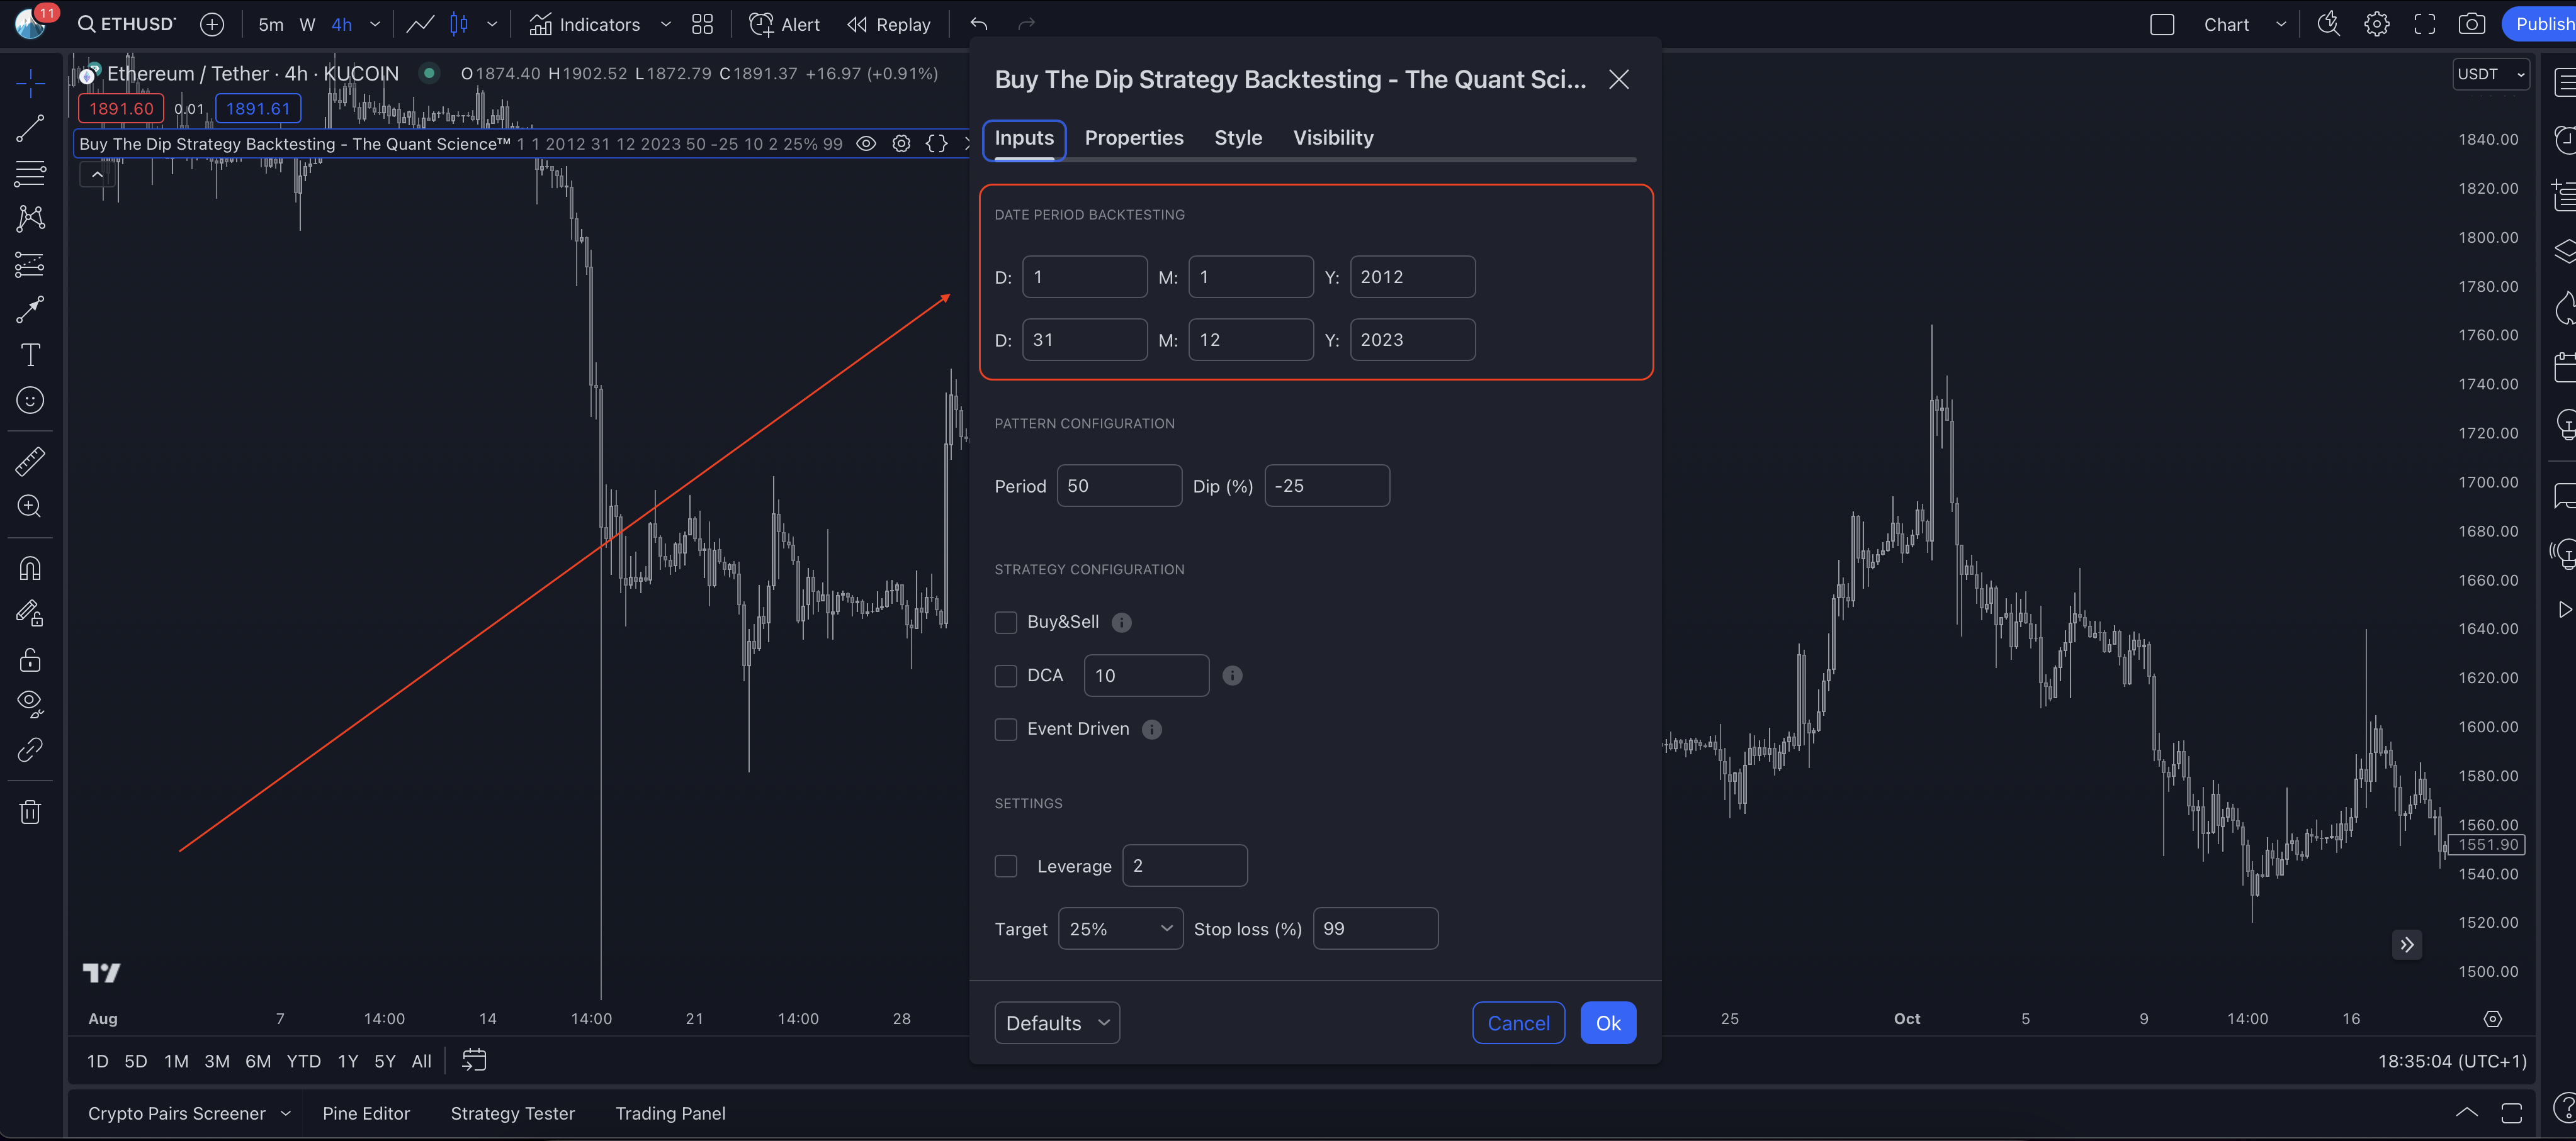The image size is (2576, 1141).
Task: Check the DCA option
Action: pyautogui.click(x=1006, y=676)
